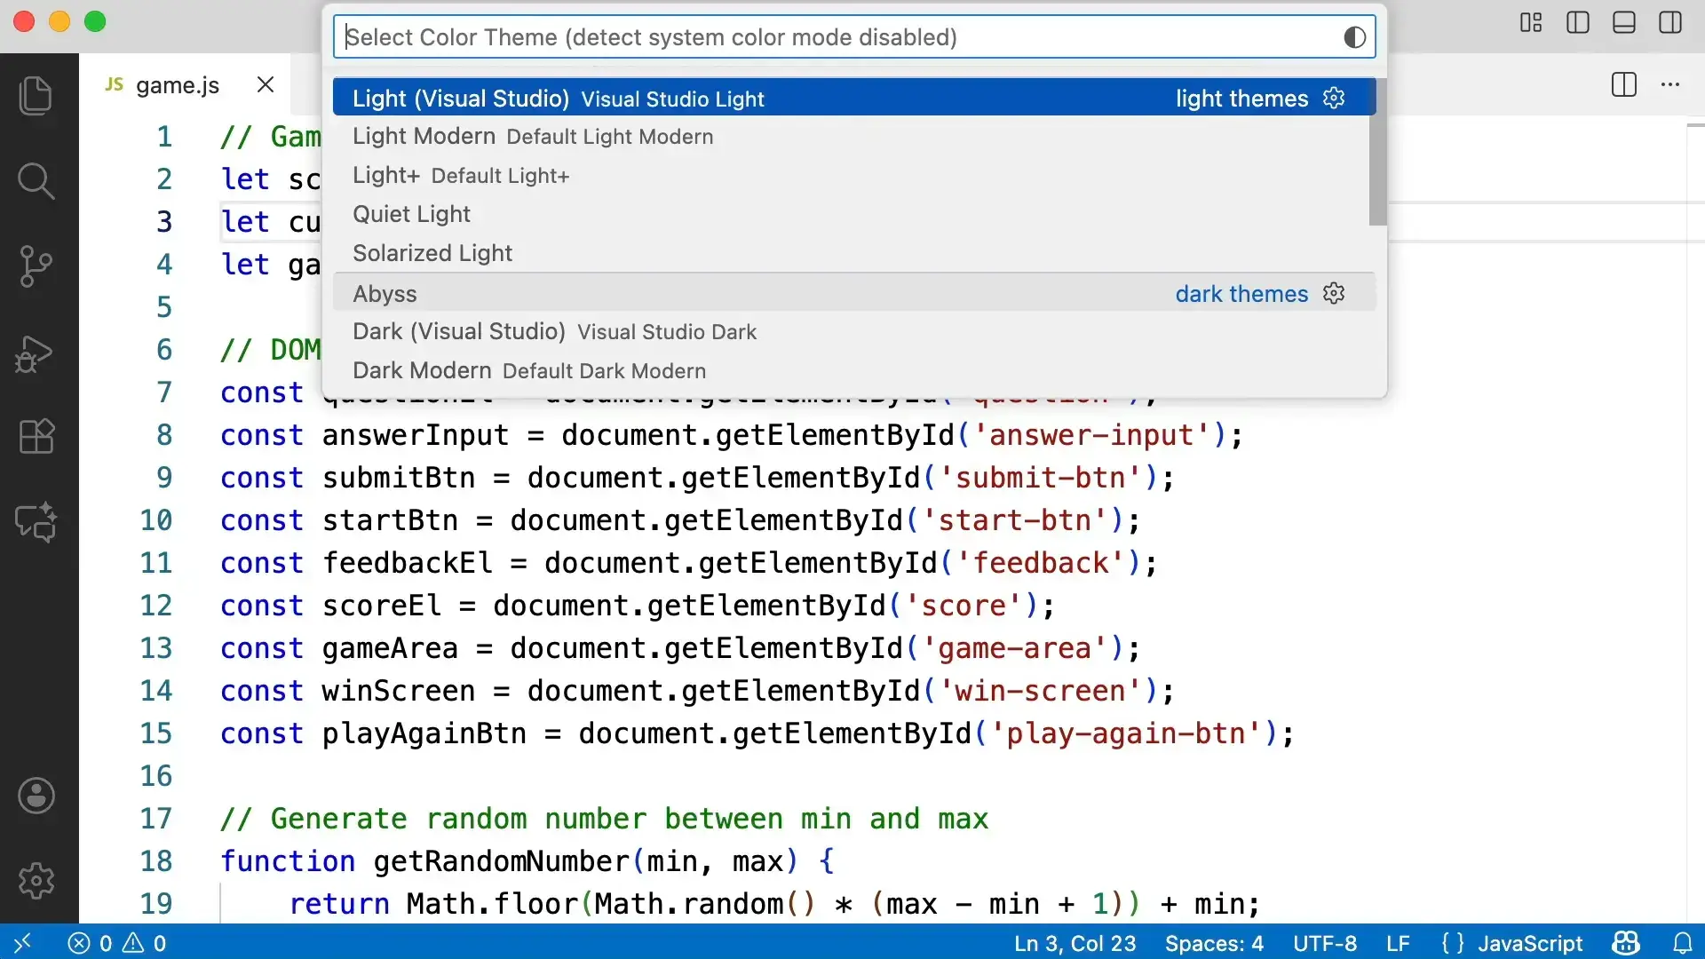Open the Accounts icon
Image resolution: width=1705 pixels, height=959 pixels.
[36, 796]
